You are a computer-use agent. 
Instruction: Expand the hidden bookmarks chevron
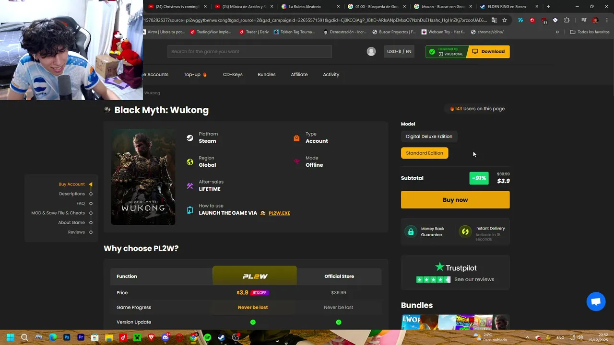tap(557, 32)
